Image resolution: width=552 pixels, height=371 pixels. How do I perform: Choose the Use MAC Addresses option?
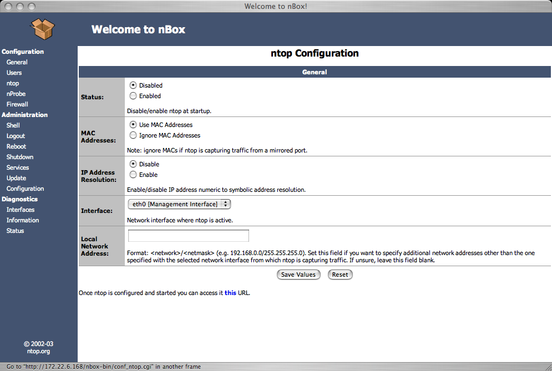pos(133,125)
